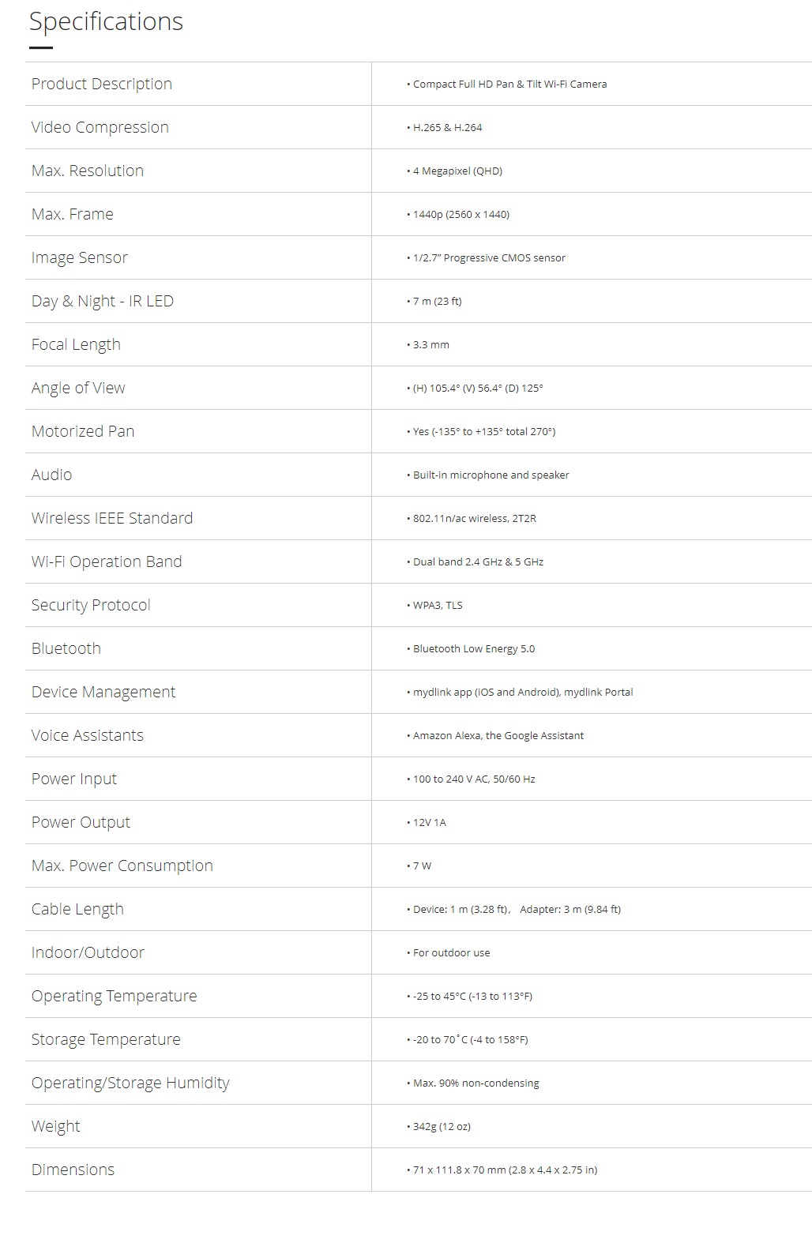This screenshot has height=1243, width=812.
Task: Click the Day & Night - IR LED label
Action: click(102, 301)
